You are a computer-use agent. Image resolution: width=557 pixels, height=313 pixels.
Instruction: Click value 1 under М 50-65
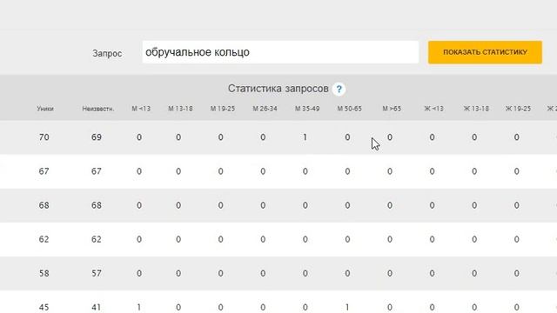click(347, 307)
